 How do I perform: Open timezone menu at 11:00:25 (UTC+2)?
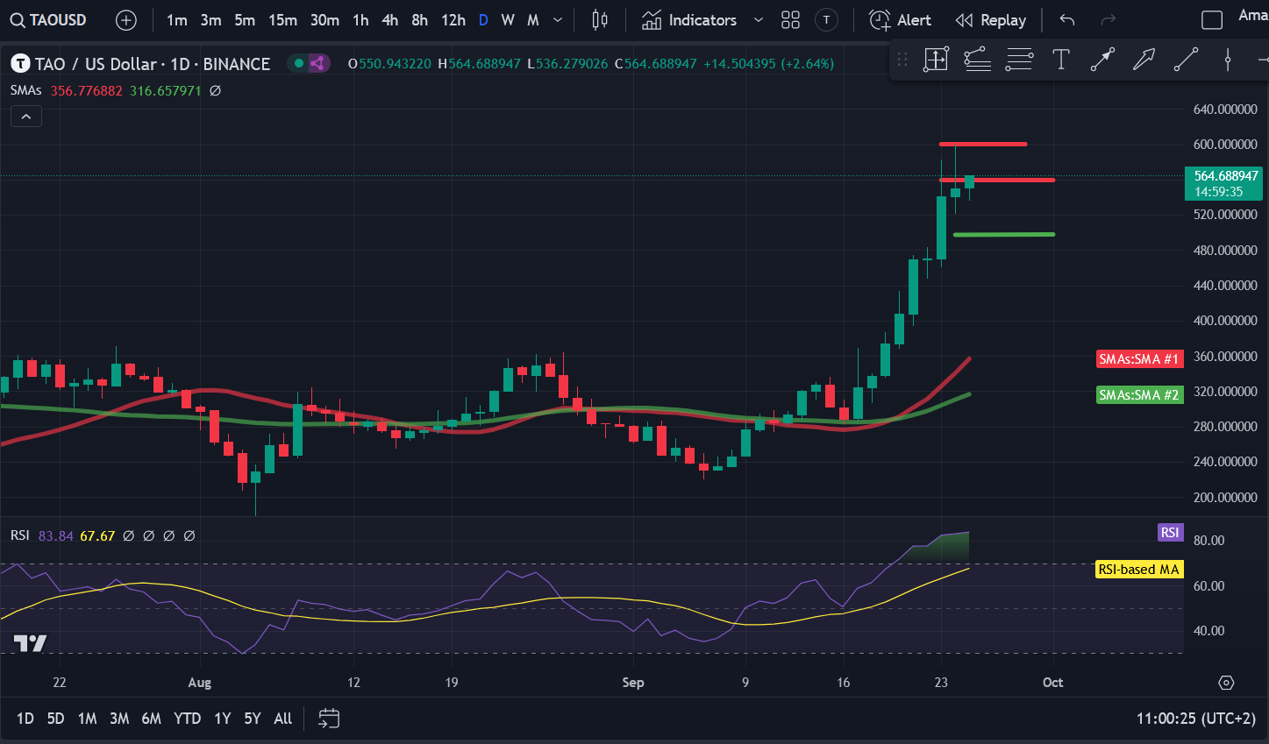pos(1196,719)
